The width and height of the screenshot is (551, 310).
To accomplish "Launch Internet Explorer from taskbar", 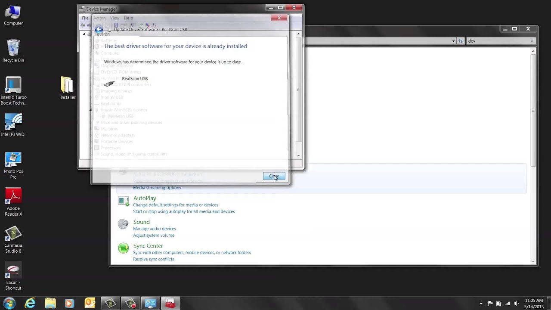I will (30, 304).
